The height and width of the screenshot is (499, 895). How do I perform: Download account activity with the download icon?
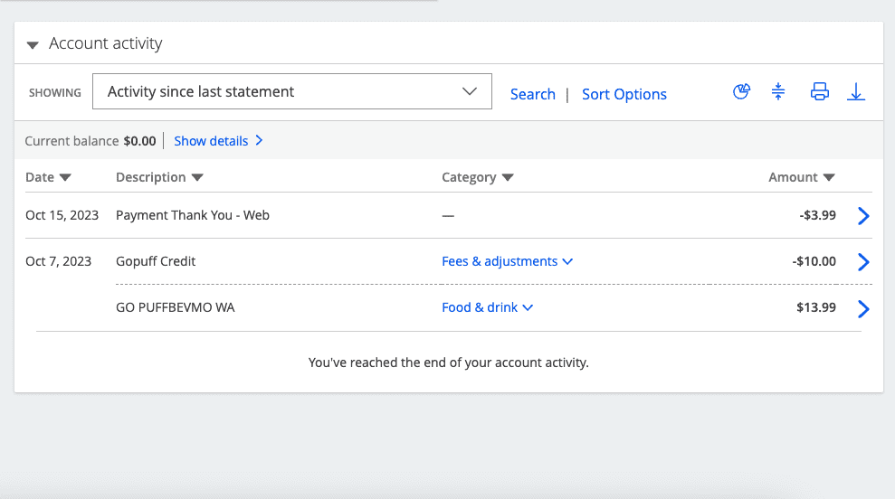click(856, 91)
